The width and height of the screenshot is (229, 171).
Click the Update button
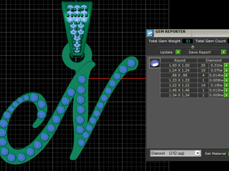pos(166,52)
